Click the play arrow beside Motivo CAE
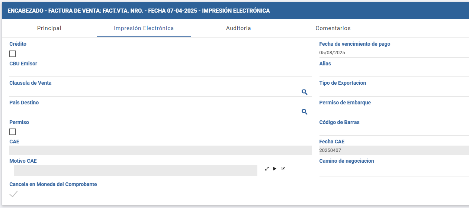Image resolution: width=469 pixels, height=208 pixels. tap(274, 169)
